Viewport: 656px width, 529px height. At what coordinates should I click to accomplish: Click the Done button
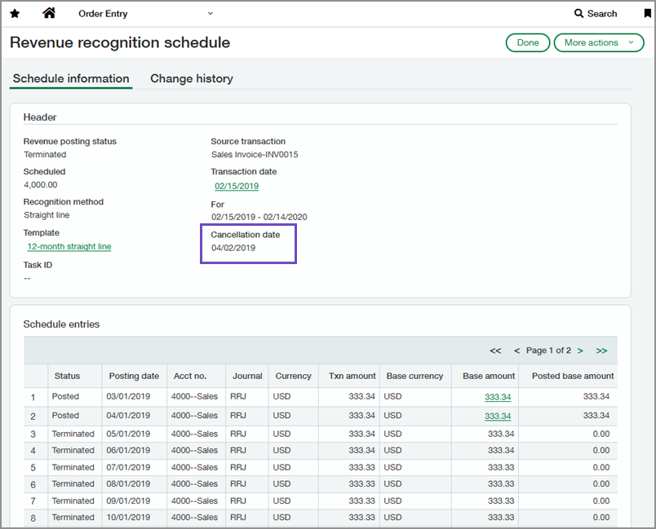point(527,42)
